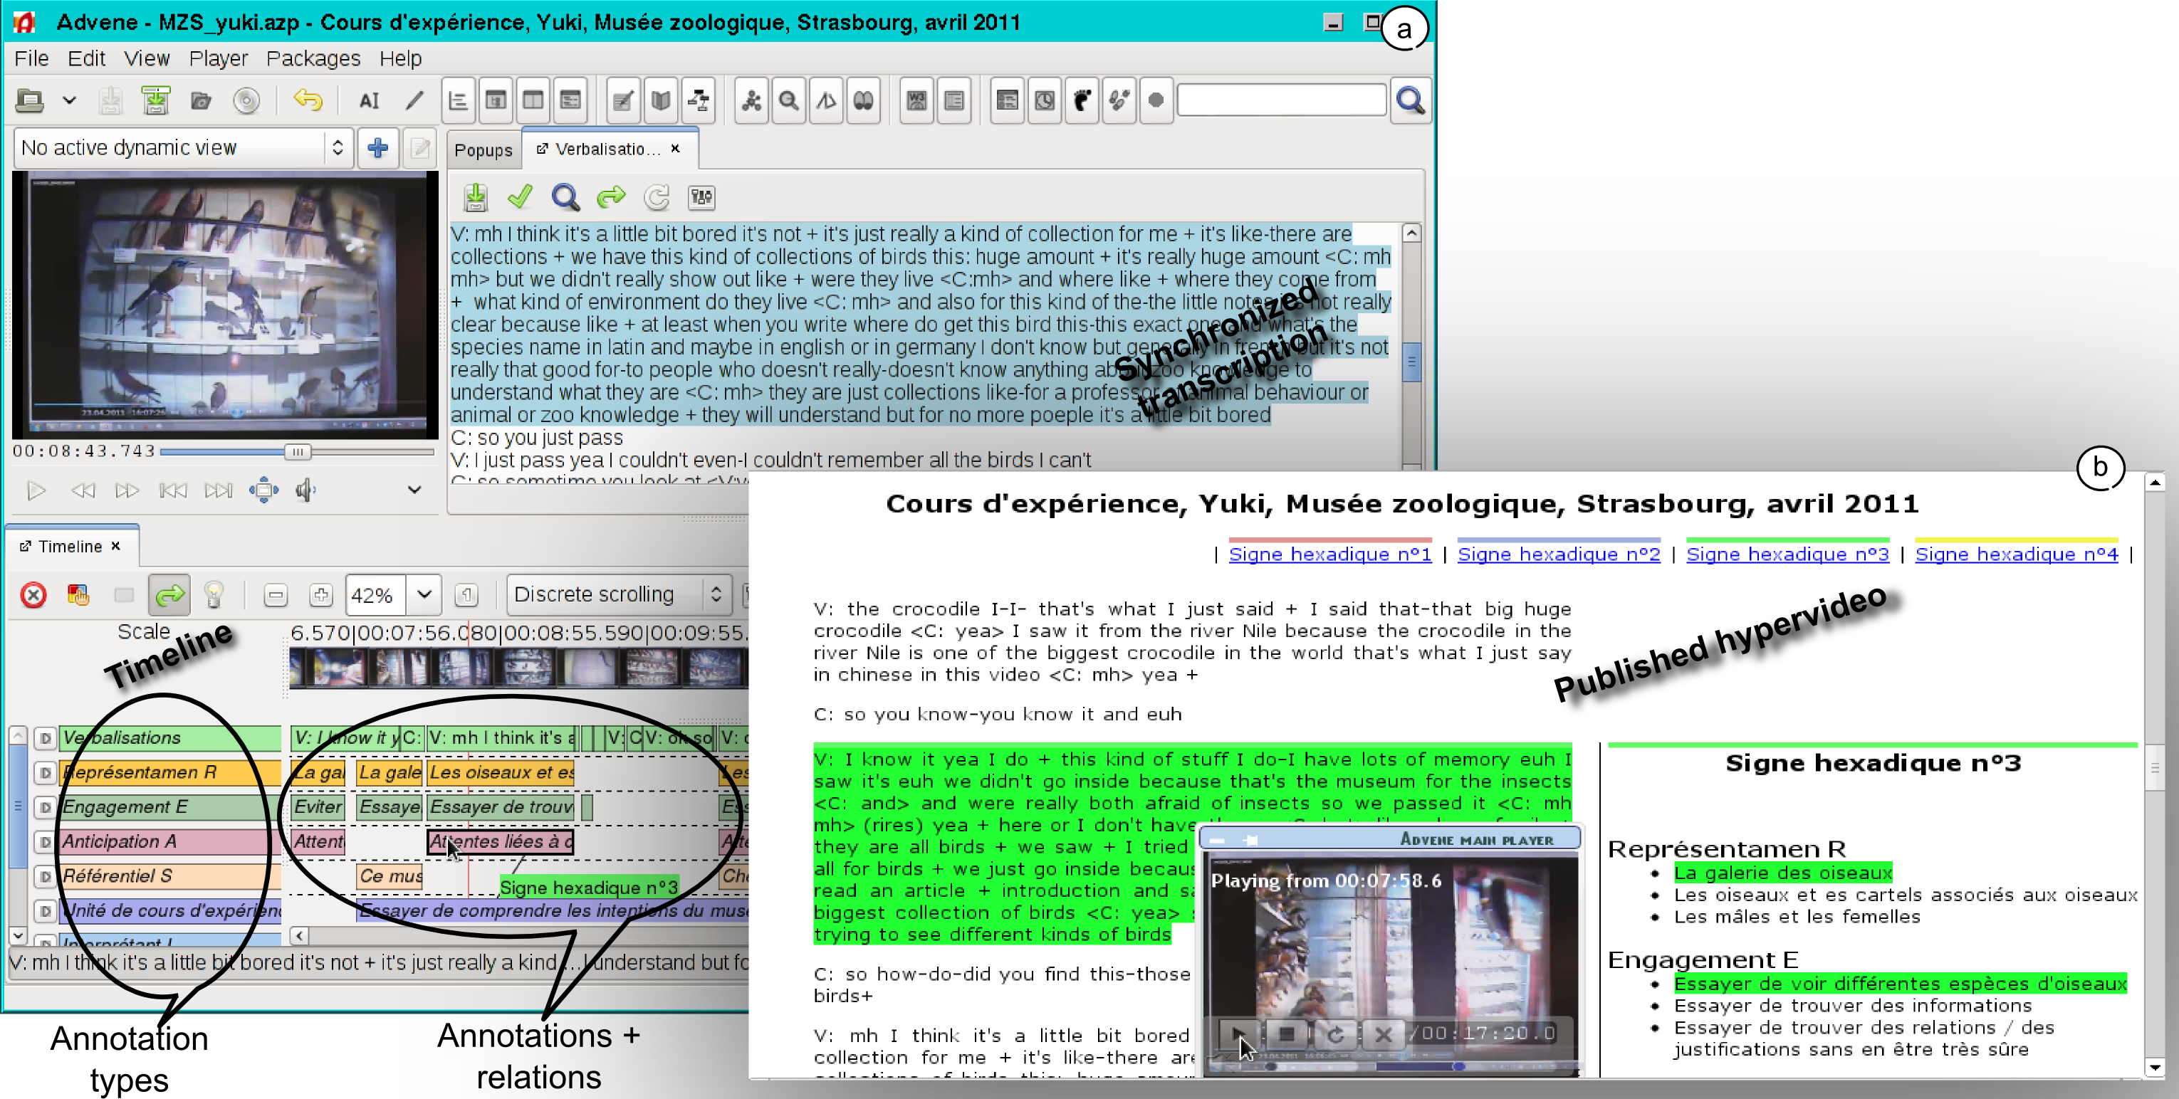Screen dimensions: 2179x1099
Task: Click the undo arrow in main toolbar
Action: (308, 100)
